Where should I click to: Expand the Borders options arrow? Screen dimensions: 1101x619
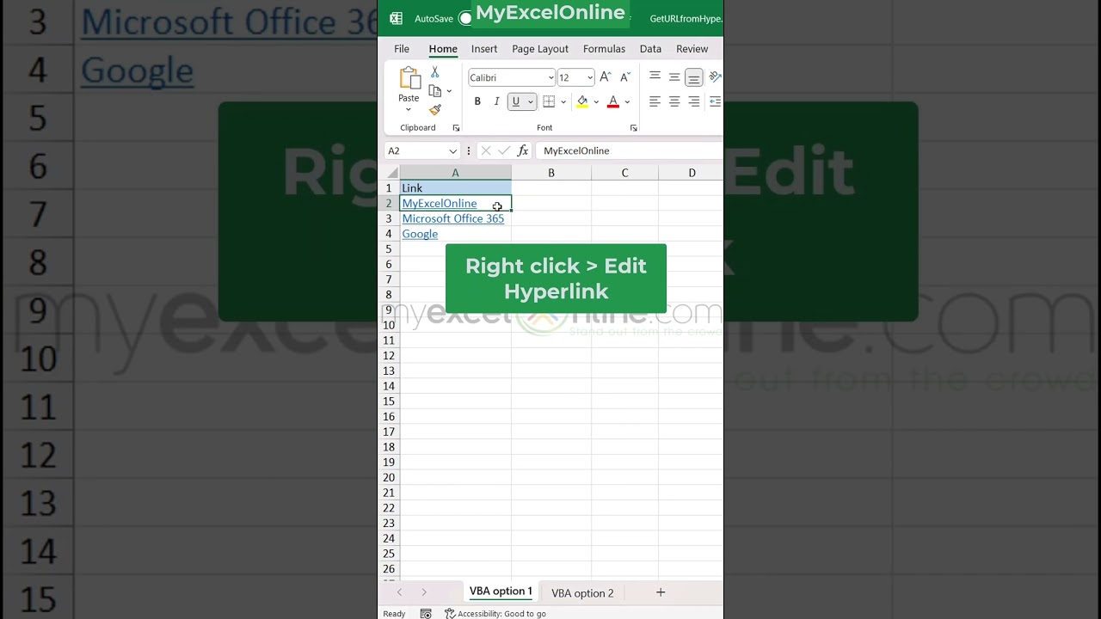[563, 101]
